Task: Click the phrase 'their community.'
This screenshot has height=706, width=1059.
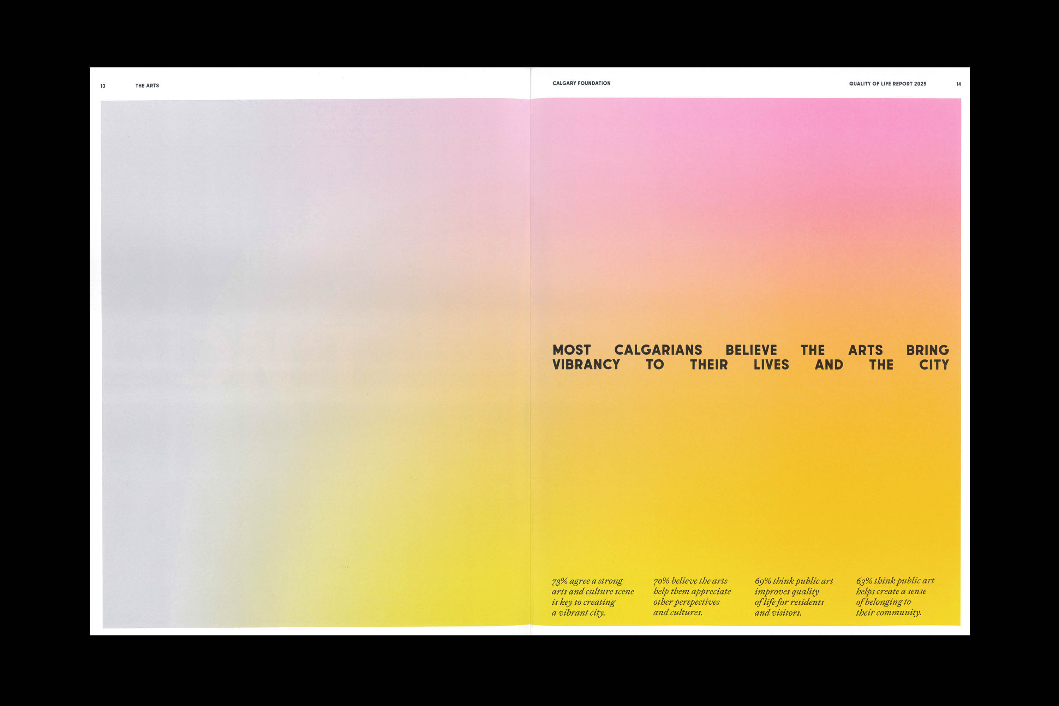Action: 889,612
